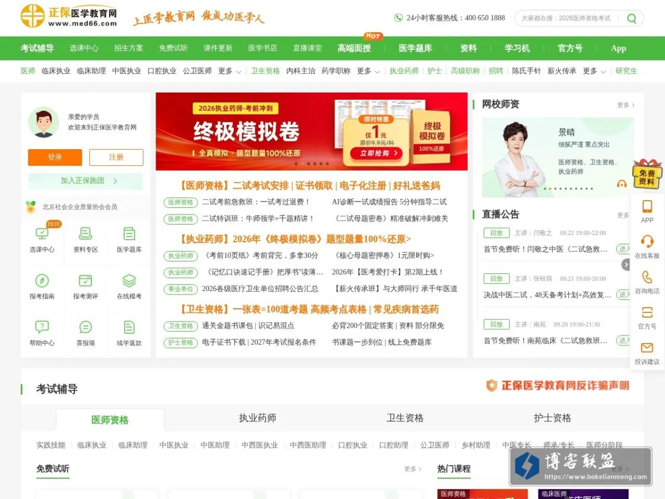
Task: Switch to 卫生资格 tab
Action: tap(405, 418)
